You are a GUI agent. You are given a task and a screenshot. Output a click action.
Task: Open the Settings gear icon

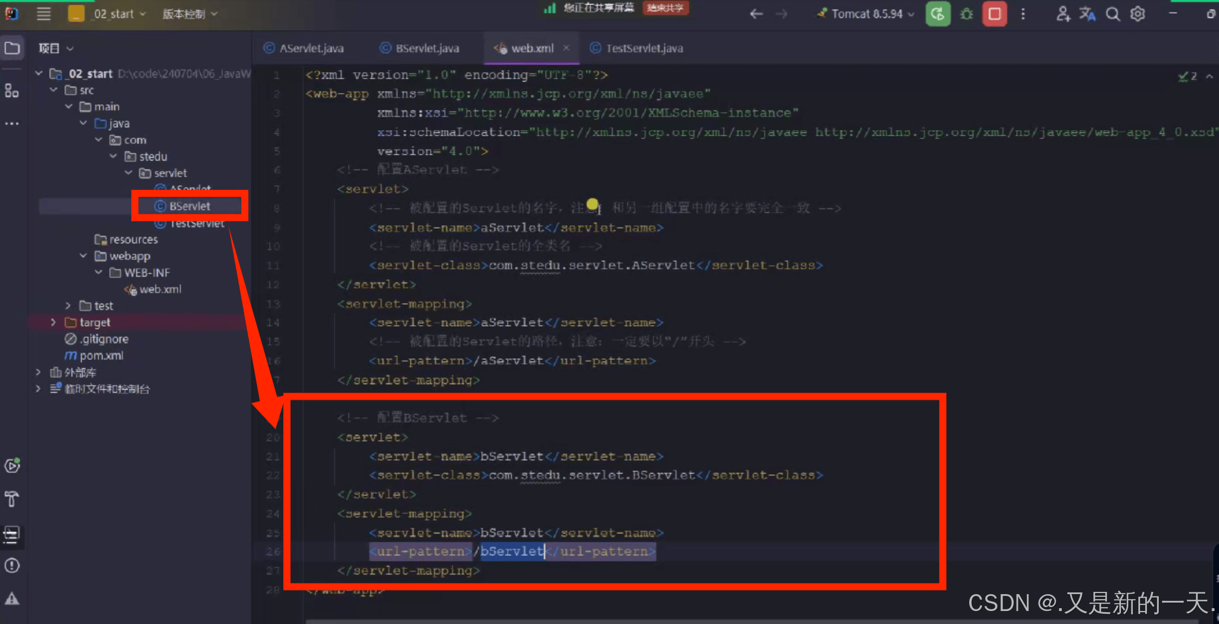click(x=1138, y=14)
